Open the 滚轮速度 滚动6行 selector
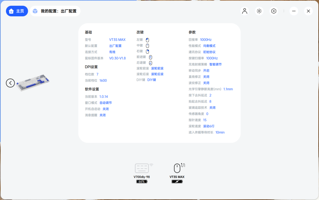Screen dimensions: 319x200 tap(209, 126)
